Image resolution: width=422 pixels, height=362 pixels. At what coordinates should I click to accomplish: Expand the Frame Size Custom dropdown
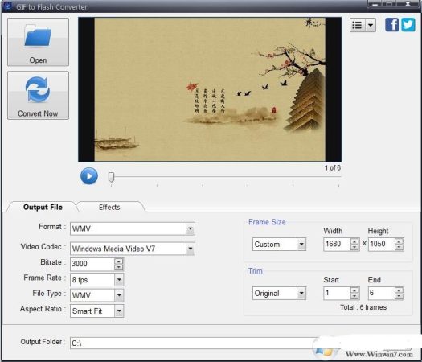coord(301,244)
